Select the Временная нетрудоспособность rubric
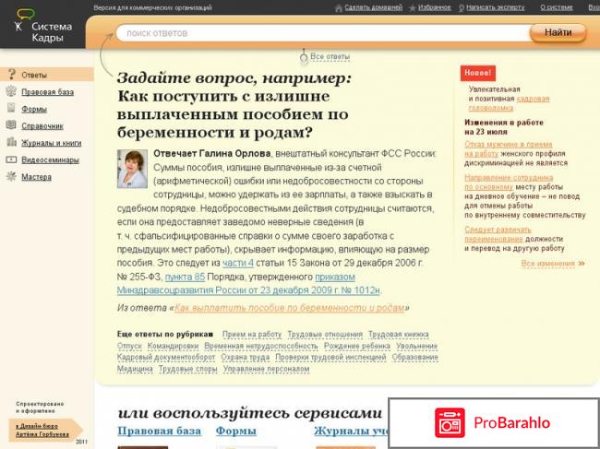The width and height of the screenshot is (600, 449). click(x=261, y=346)
